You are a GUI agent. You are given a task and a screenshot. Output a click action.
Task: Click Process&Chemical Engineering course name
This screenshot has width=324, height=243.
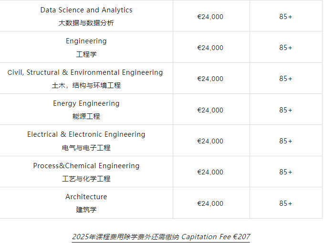pos(86,166)
